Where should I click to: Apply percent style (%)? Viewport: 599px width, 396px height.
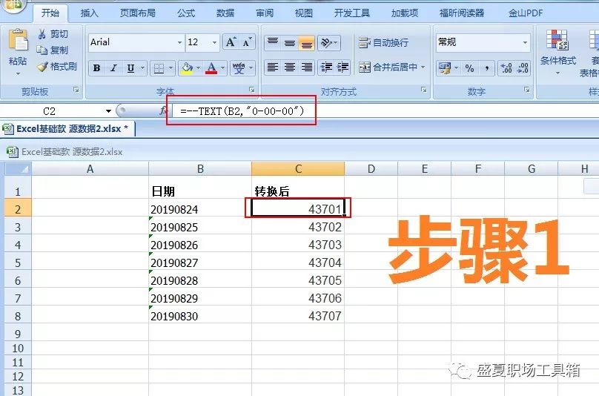point(469,68)
